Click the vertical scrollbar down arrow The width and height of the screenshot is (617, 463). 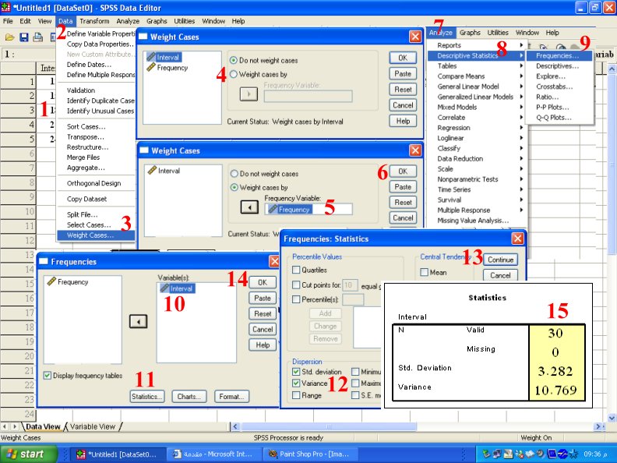pyautogui.click(x=612, y=418)
